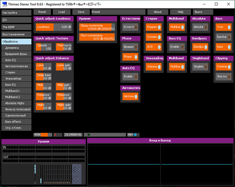
Task: Collapse the Обработка sidebar section
Action: pos(16,42)
